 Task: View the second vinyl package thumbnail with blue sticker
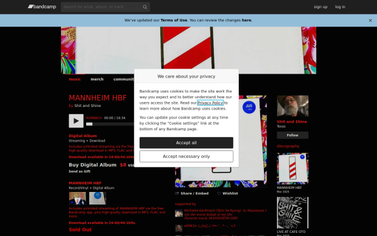coord(97,198)
